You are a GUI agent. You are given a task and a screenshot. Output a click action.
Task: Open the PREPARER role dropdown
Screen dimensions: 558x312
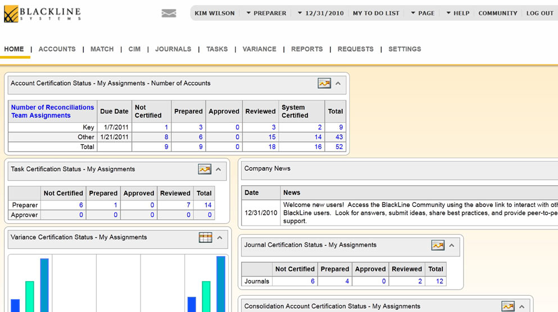point(266,13)
